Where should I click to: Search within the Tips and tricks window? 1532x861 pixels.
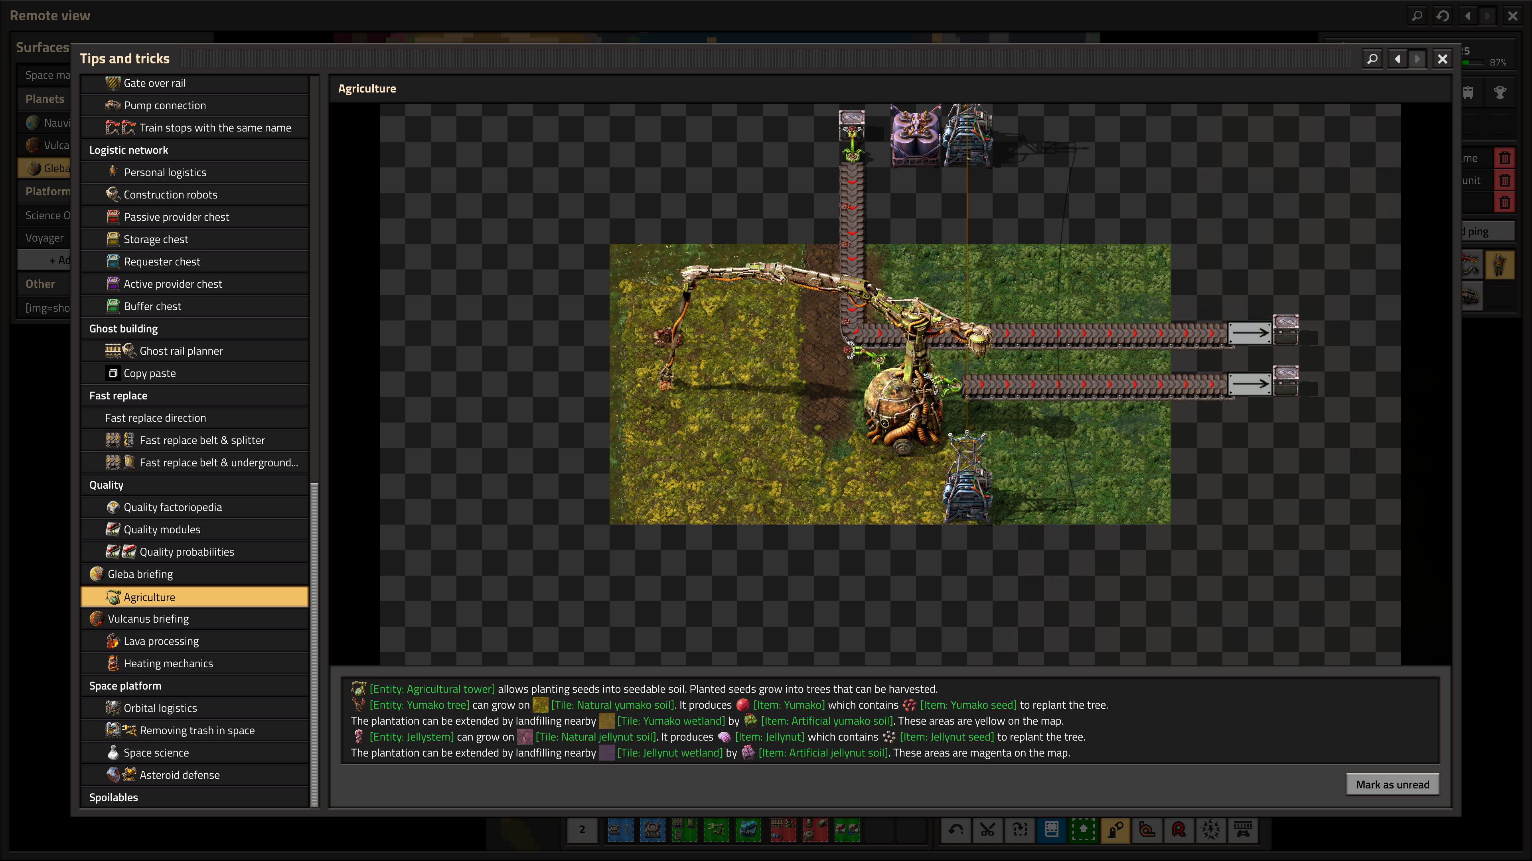coord(1372,59)
